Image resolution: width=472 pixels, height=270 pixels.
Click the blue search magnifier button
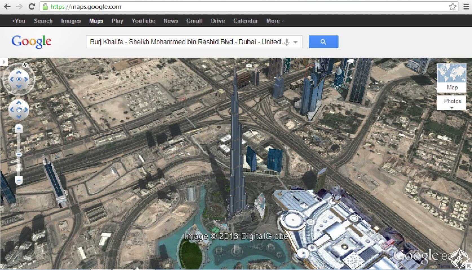click(323, 42)
